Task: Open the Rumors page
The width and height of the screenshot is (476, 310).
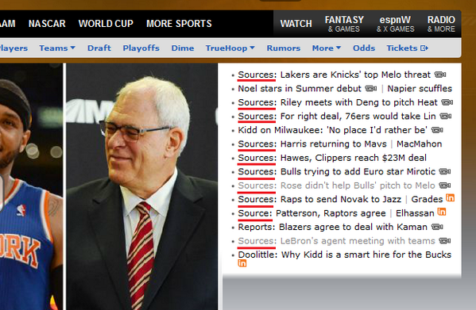Action: [283, 48]
